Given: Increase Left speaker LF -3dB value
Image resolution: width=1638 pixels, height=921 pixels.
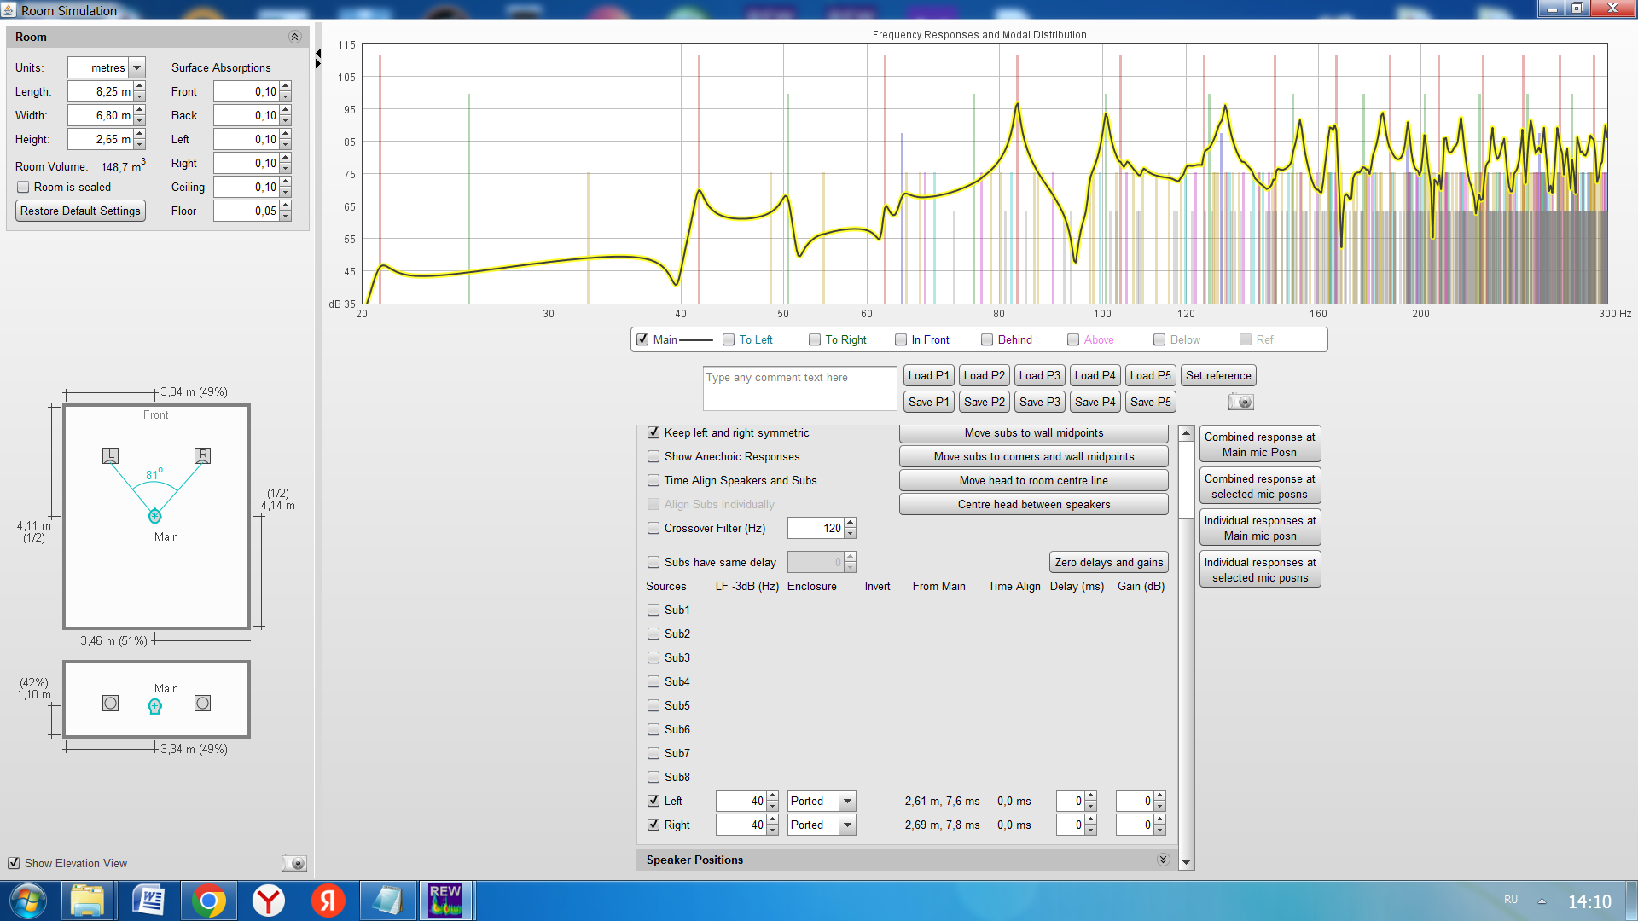Looking at the screenshot, I should 772,796.
